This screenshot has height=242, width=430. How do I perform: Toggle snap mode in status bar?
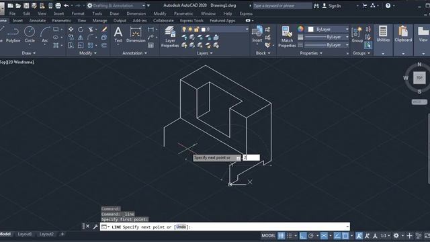pyautogui.click(x=290, y=235)
